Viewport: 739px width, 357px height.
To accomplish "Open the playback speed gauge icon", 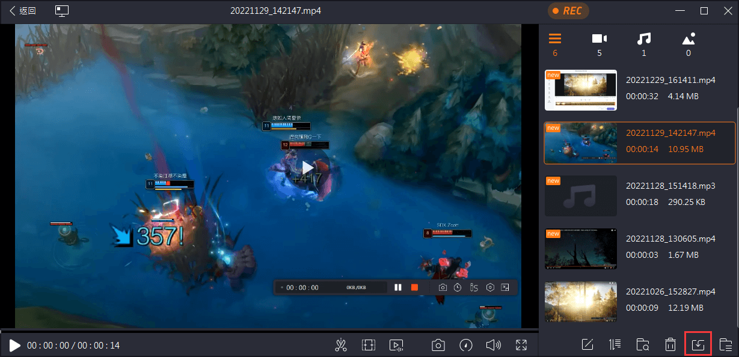I will 466,345.
